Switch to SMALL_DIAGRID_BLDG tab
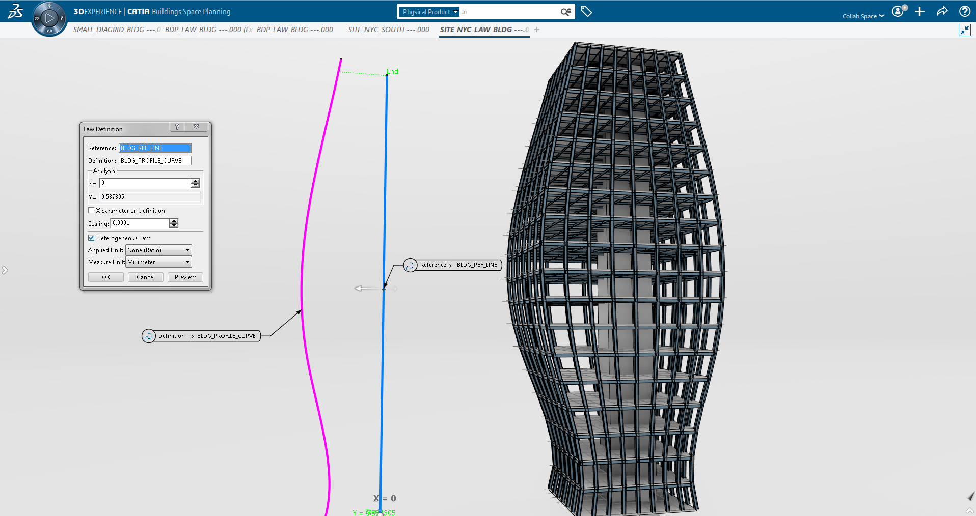The image size is (976, 516). pos(117,30)
